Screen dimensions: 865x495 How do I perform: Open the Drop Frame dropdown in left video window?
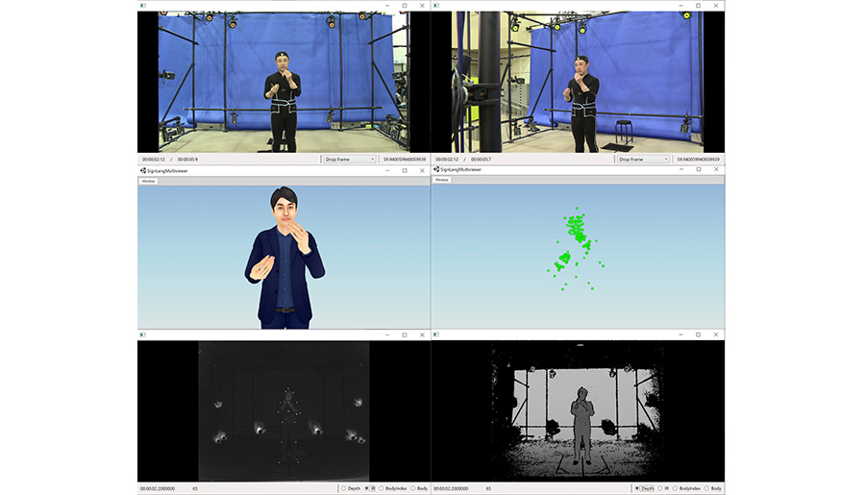(349, 159)
